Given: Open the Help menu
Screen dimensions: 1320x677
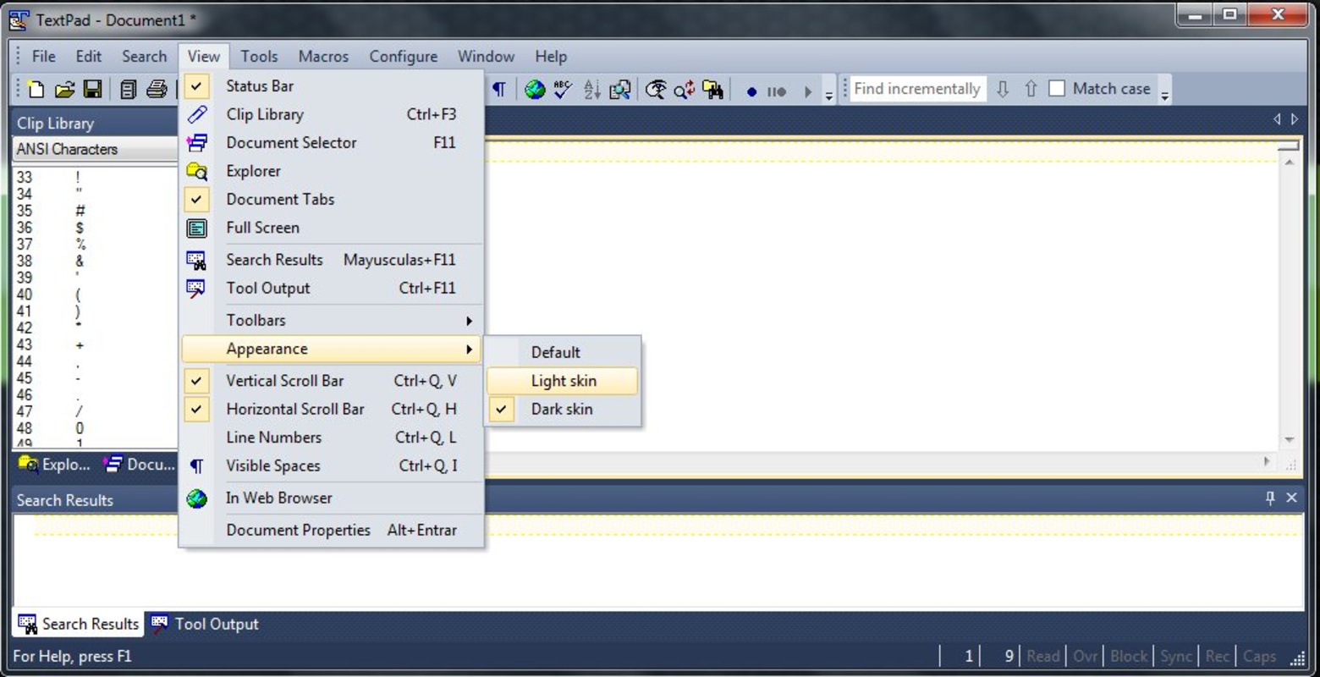Looking at the screenshot, I should (551, 57).
